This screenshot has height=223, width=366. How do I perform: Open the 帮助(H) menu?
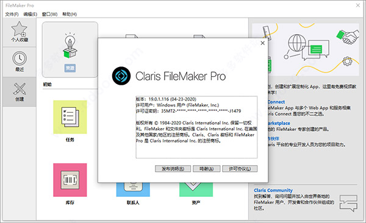coord(70,14)
